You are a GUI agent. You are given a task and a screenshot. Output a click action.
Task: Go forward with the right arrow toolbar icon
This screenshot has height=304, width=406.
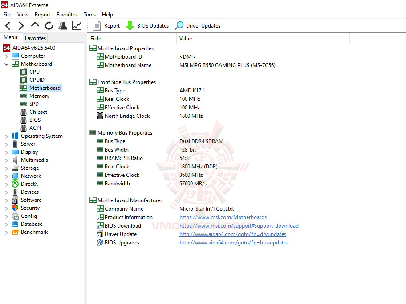click(21, 26)
